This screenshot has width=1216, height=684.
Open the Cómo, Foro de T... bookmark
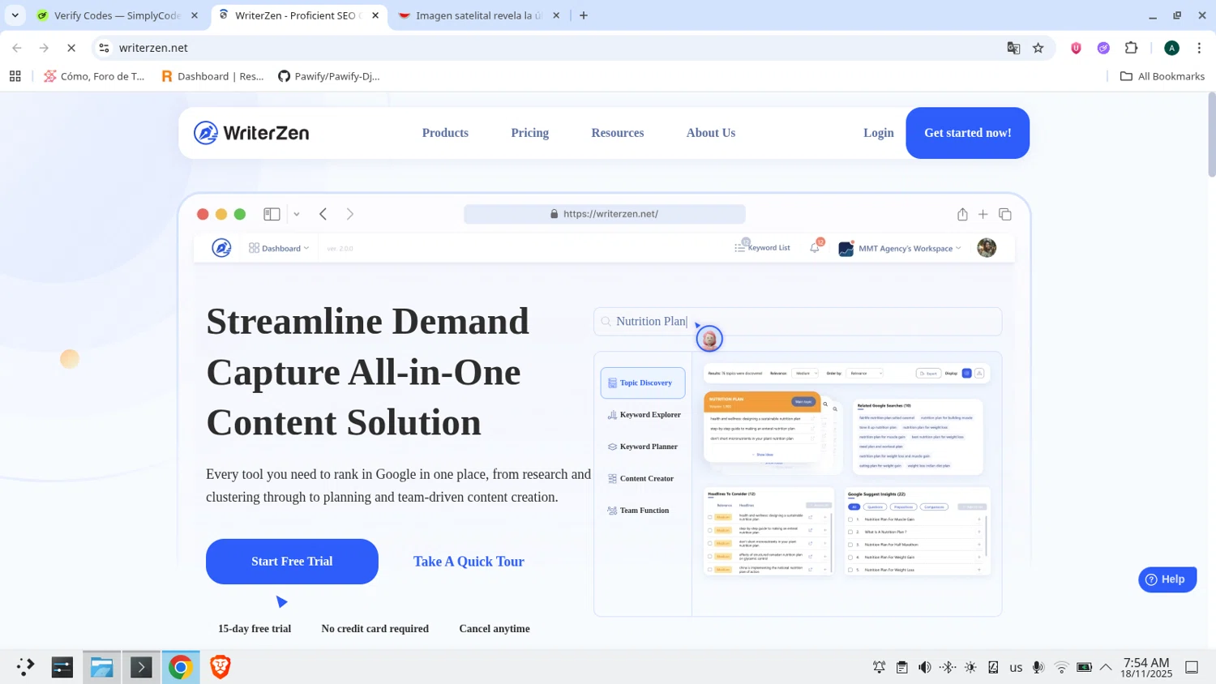point(94,76)
